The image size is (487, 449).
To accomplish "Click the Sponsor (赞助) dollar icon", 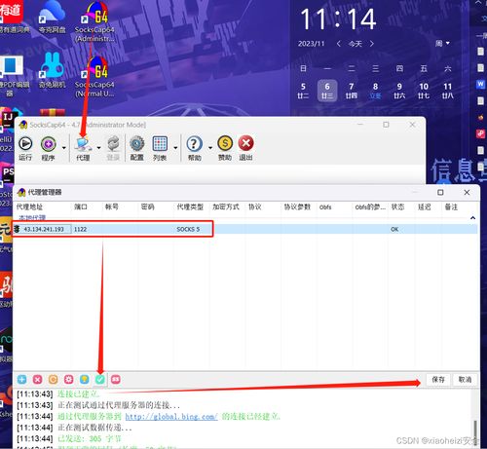I will click(x=225, y=143).
